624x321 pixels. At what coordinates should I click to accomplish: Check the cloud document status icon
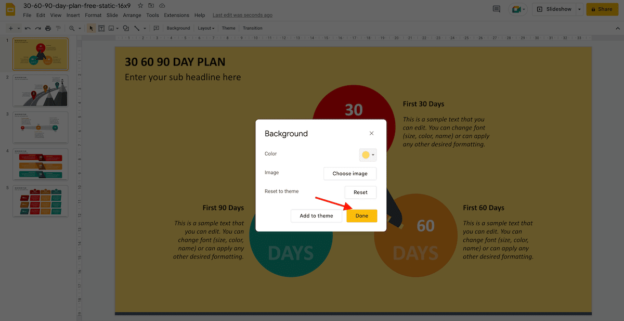click(162, 5)
